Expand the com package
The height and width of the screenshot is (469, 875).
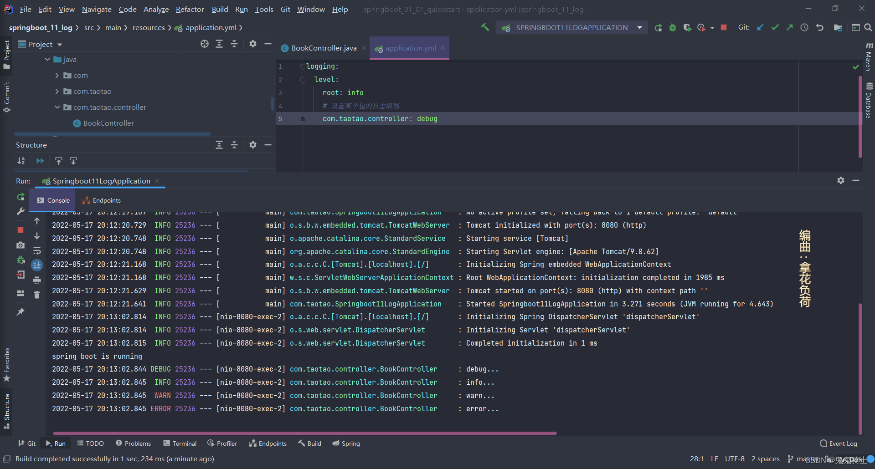click(x=57, y=76)
